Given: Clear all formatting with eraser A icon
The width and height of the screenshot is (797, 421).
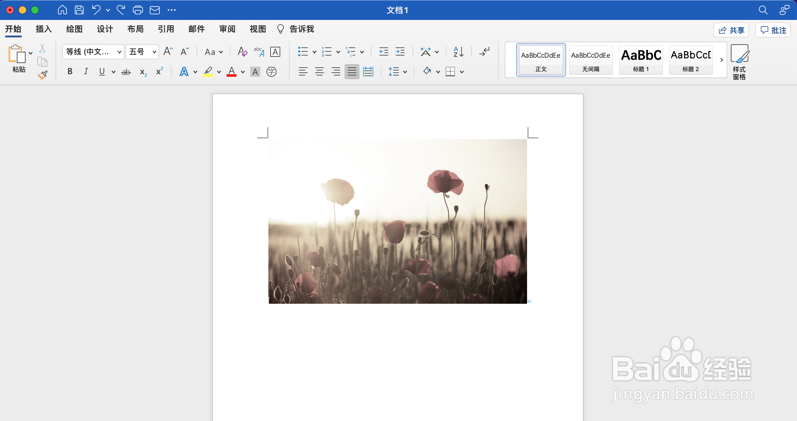Looking at the screenshot, I should [x=242, y=51].
